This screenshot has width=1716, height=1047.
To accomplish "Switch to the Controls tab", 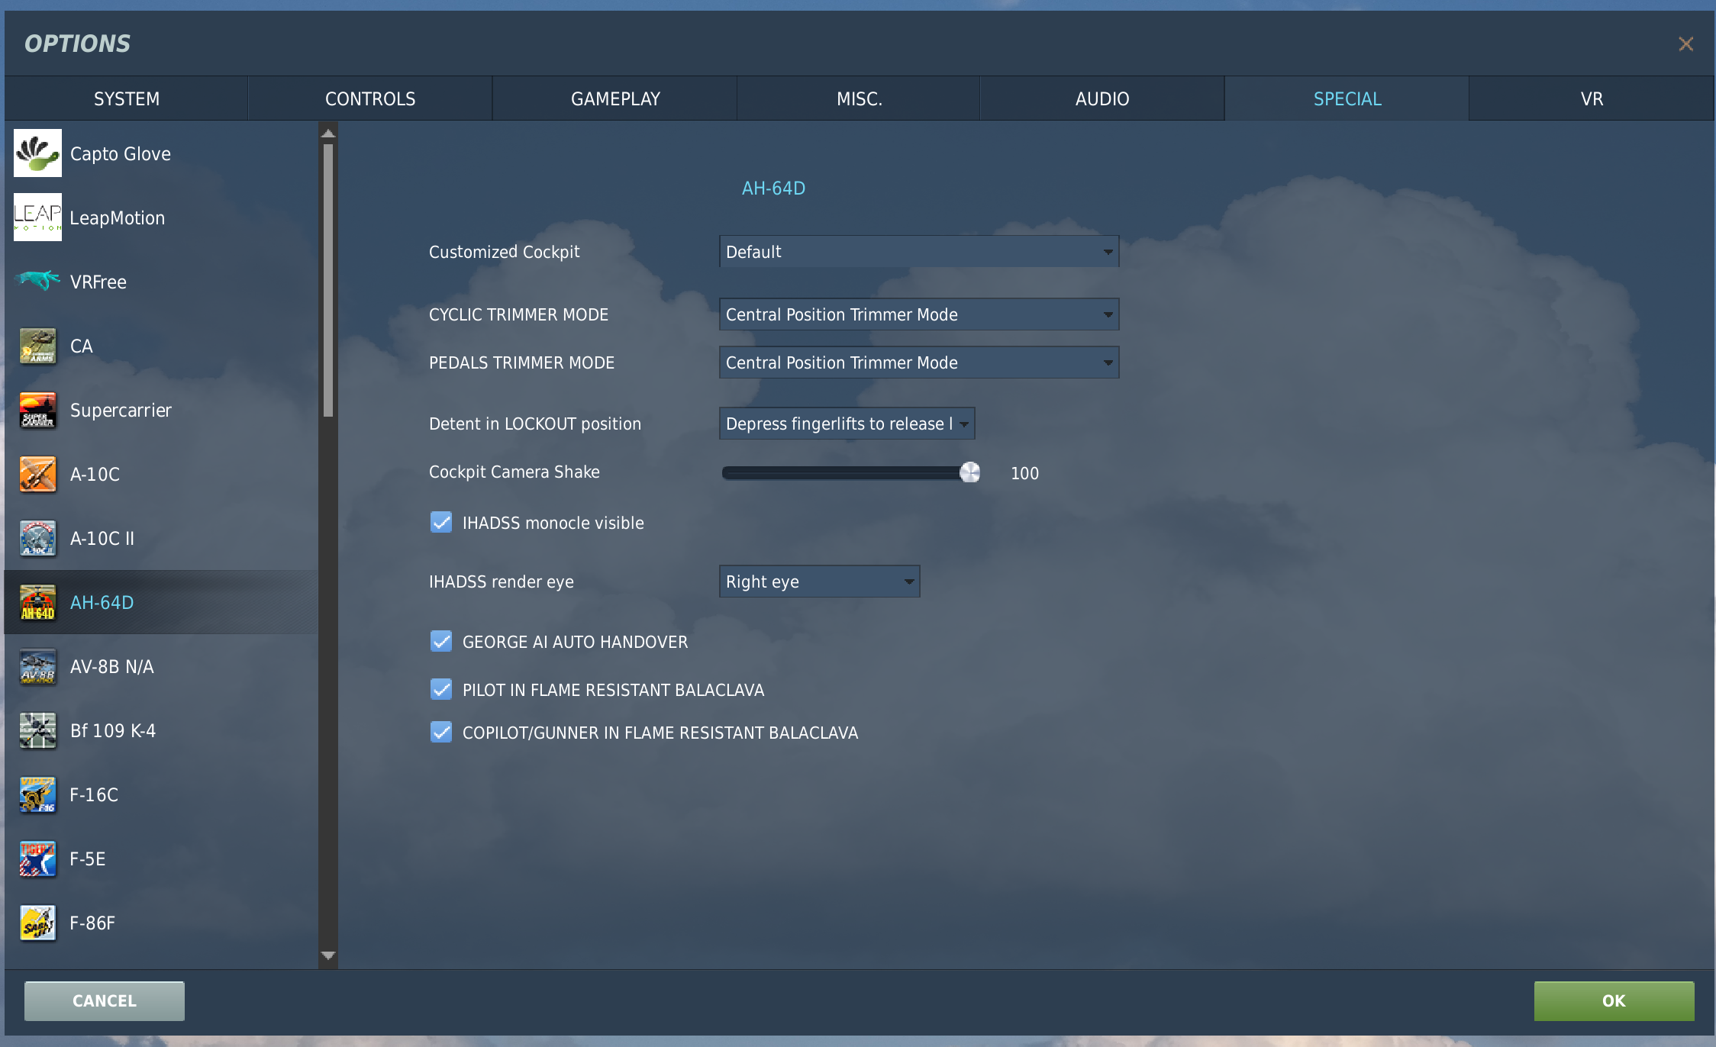I will point(370,98).
